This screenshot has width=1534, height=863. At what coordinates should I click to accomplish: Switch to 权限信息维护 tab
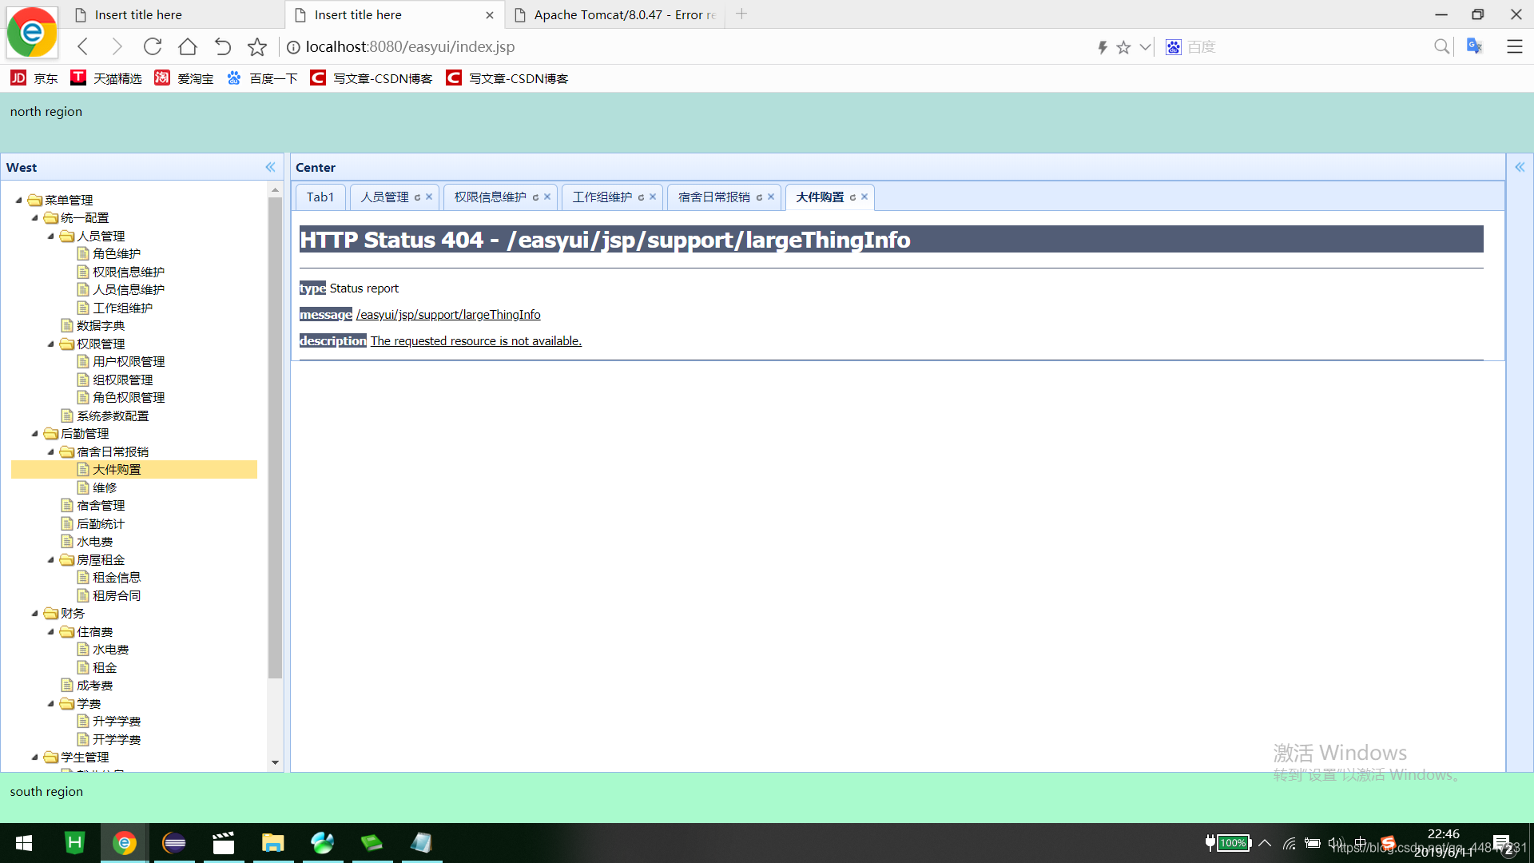[490, 197]
